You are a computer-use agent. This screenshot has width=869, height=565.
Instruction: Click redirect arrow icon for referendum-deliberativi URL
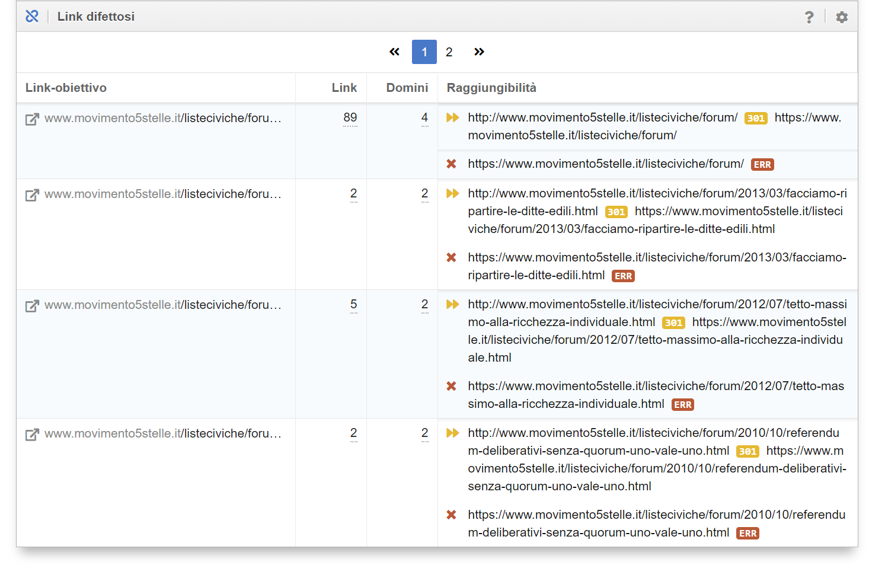[452, 433]
